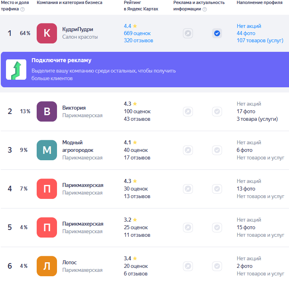Click the '100 оценок' value
Image resolution: width=289 pixels, height=283 pixels.
[137, 112]
